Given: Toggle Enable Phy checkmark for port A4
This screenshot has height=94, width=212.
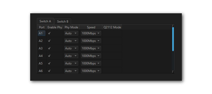Looking at the screenshot, I should click(x=49, y=56).
